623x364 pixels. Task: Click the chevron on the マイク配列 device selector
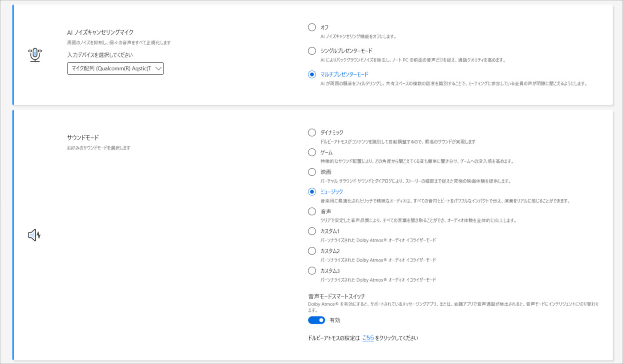pos(158,69)
